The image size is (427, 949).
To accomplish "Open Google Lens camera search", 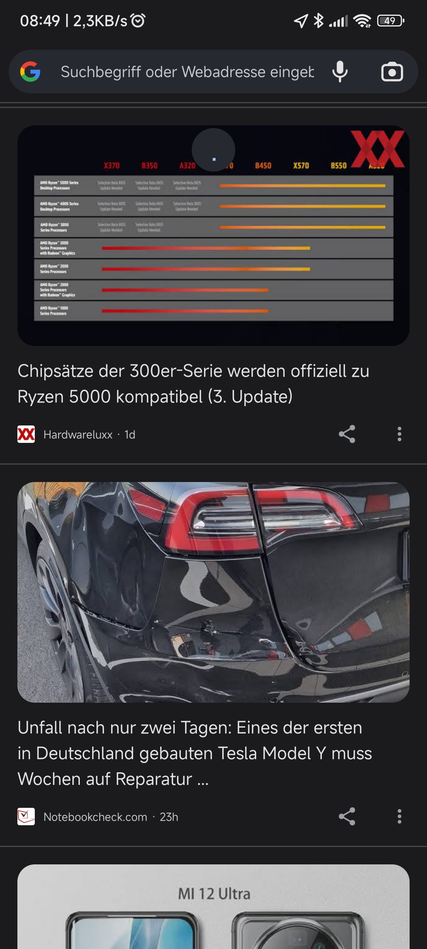I will point(392,72).
